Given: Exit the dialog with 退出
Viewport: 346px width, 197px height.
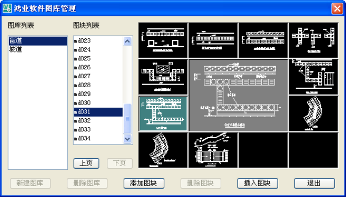Looking at the screenshot, I should 314,183.
